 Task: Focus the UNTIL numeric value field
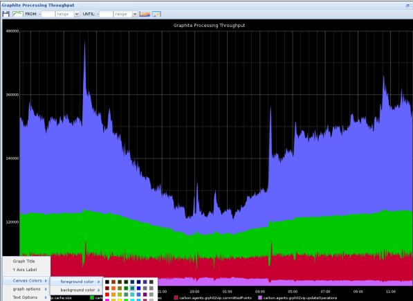(106, 14)
